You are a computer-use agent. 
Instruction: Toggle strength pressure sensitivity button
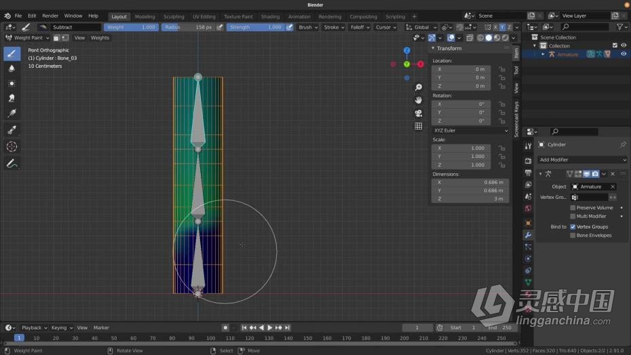(289, 27)
